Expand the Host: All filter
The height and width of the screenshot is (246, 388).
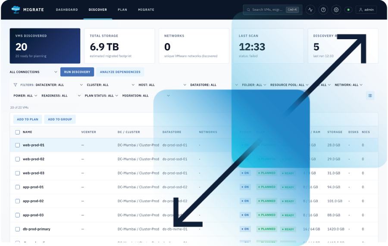click(163, 85)
